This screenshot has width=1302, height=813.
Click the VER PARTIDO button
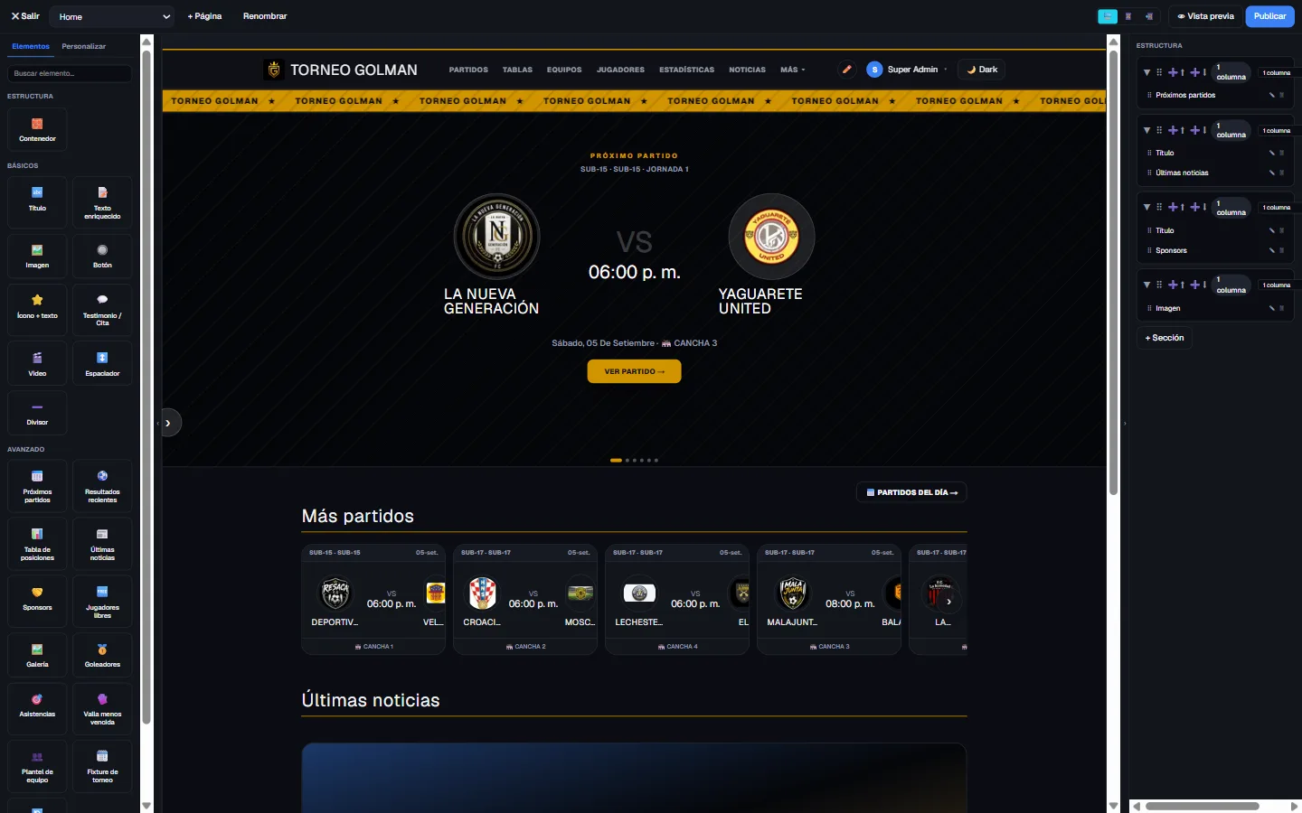point(634,371)
